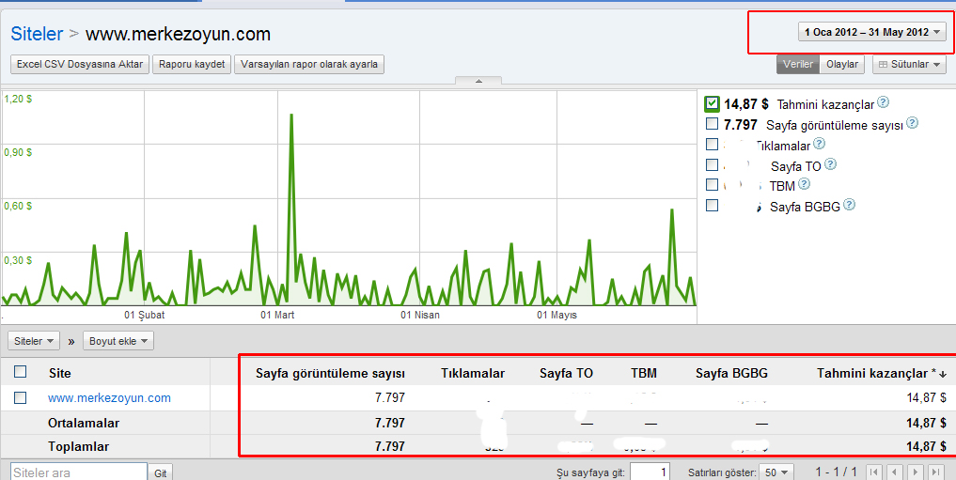The width and height of the screenshot is (956, 480).
Task: Collapse the chart panel with up arrow
Action: click(x=478, y=81)
